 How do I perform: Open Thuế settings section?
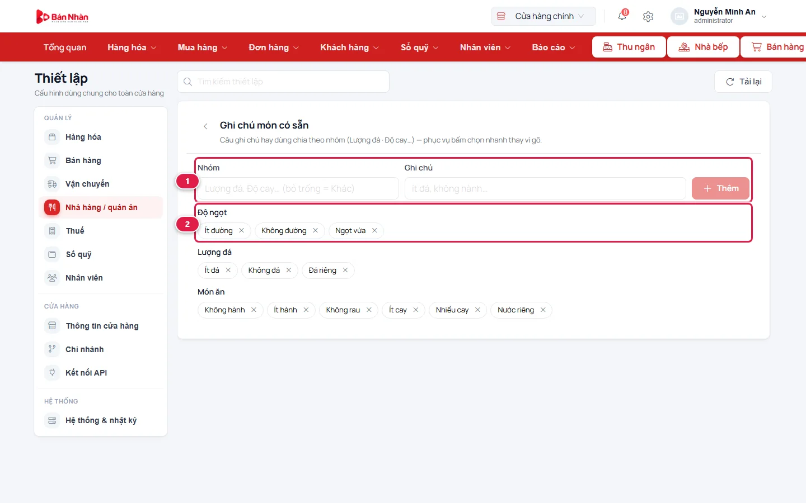tap(101, 231)
